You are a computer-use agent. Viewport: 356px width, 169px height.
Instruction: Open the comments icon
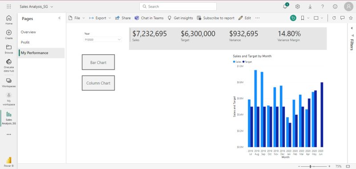coord(342,18)
